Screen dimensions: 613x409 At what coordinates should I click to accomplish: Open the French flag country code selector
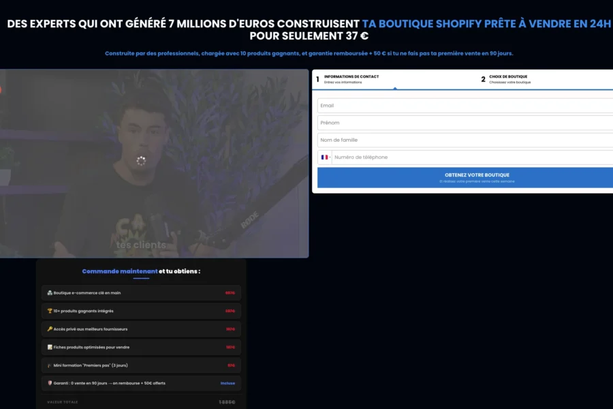point(325,157)
